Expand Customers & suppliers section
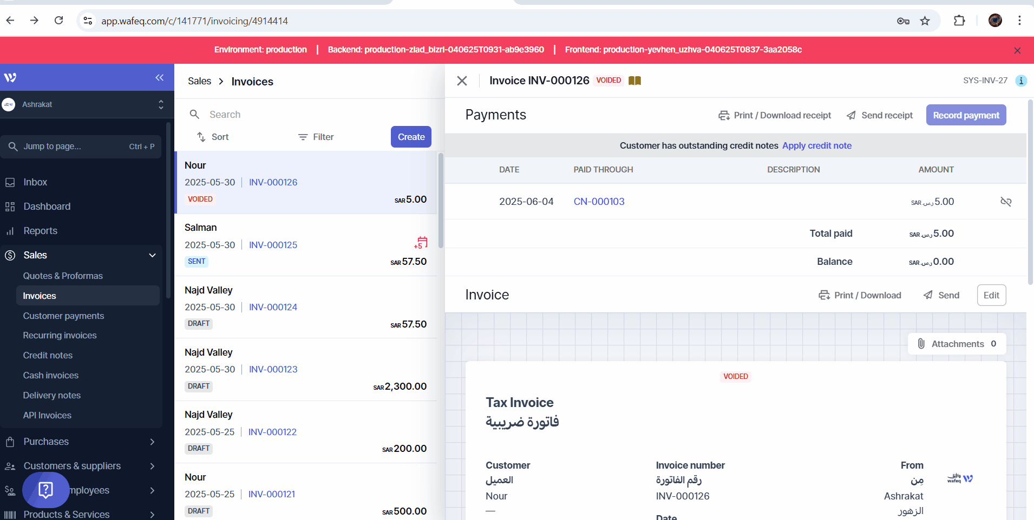 [x=152, y=466]
